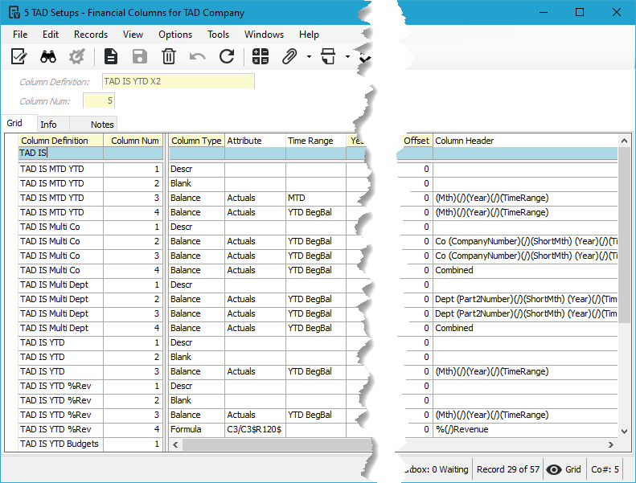Open the Windows menu
The width and height of the screenshot is (636, 483).
point(264,35)
